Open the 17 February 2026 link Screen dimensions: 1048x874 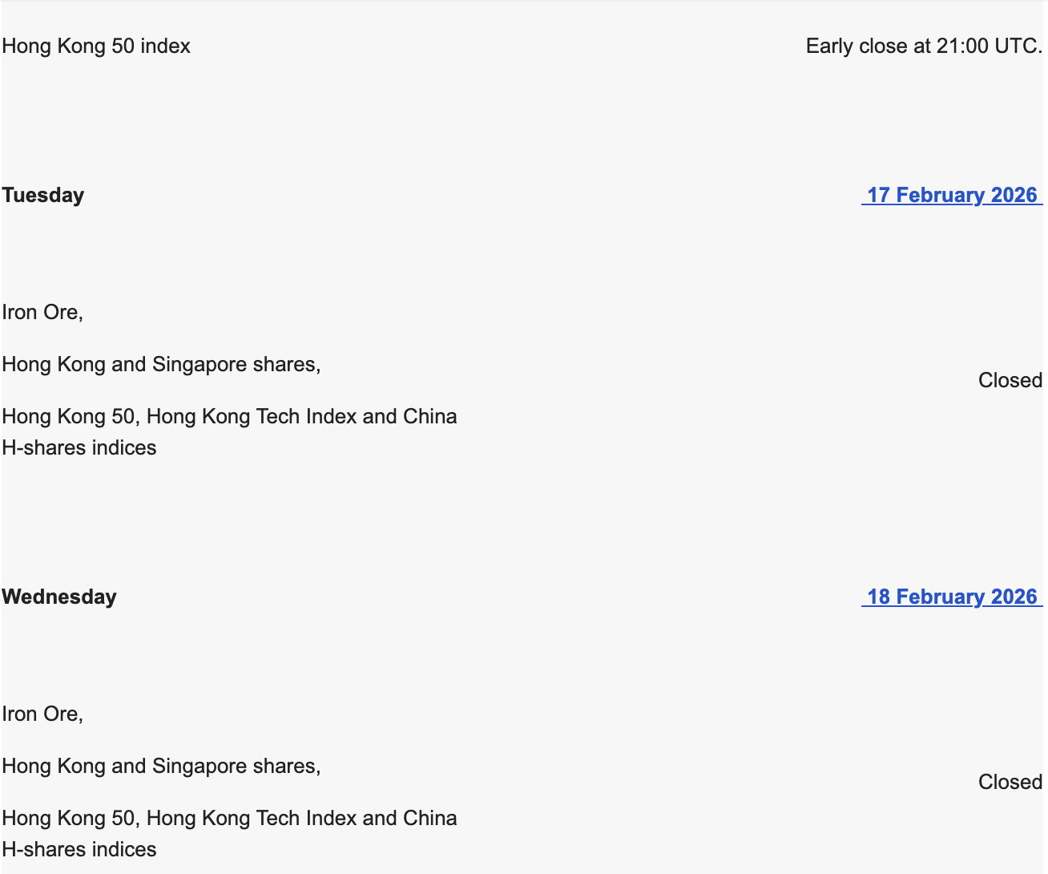(x=952, y=195)
